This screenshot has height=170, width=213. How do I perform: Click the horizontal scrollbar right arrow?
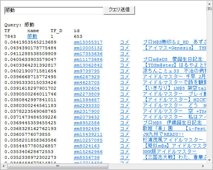(x=203, y=166)
